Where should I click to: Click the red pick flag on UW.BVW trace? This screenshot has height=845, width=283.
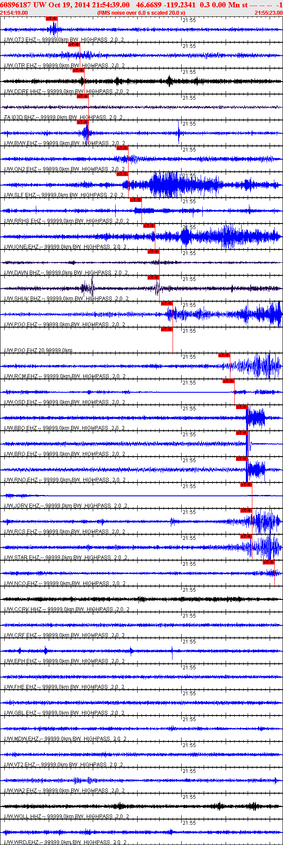83,122
